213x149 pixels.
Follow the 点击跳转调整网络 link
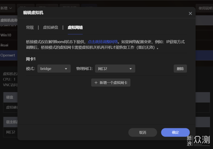(x=103, y=42)
